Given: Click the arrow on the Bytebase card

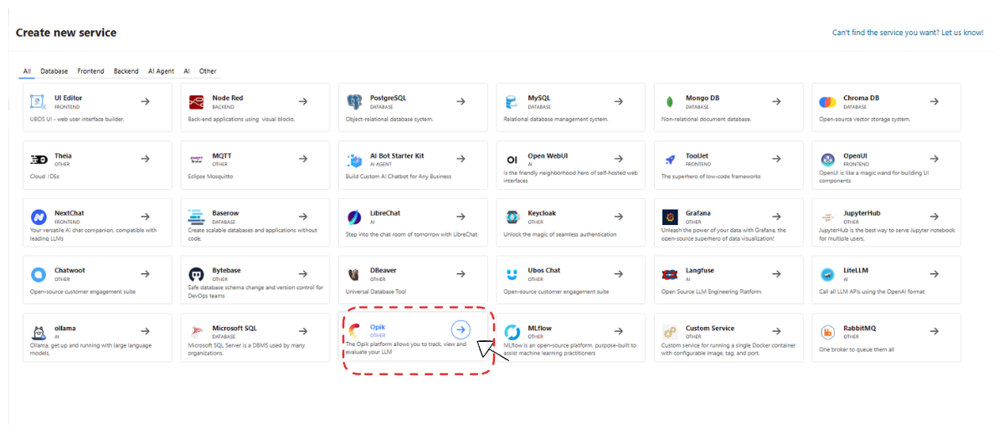Looking at the screenshot, I should tap(303, 273).
